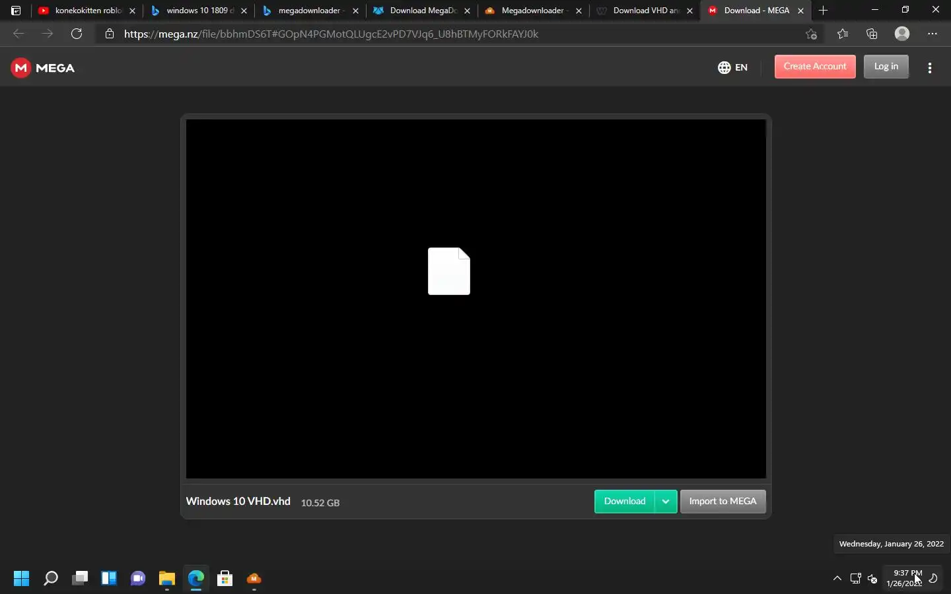Click the file placeholder icon in preview
Image resolution: width=951 pixels, height=594 pixels.
click(x=449, y=271)
